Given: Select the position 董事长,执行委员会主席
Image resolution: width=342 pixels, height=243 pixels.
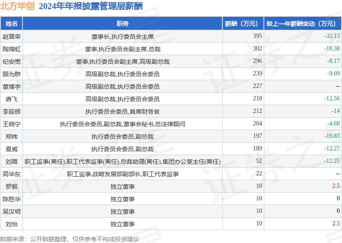Looking at the screenshot, I should (x=122, y=37).
